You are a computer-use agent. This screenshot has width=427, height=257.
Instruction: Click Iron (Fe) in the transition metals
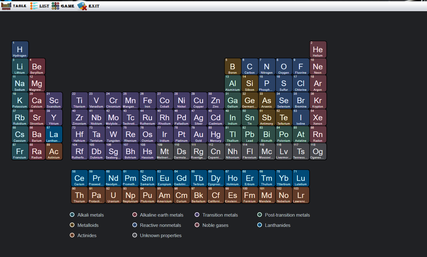coord(147,100)
